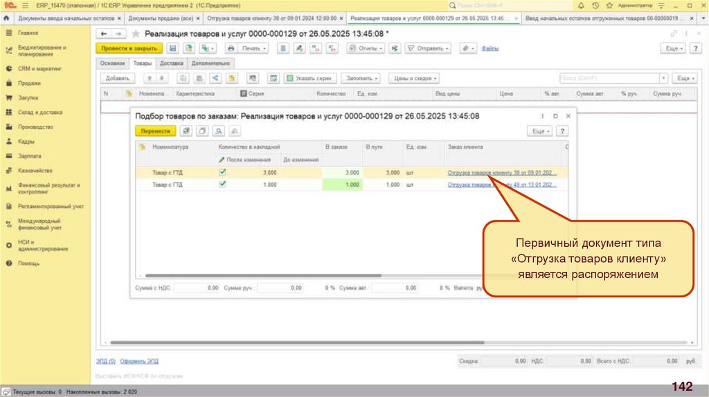Switch to the Доставка tab
The height and width of the screenshot is (397, 709).
coord(171,63)
